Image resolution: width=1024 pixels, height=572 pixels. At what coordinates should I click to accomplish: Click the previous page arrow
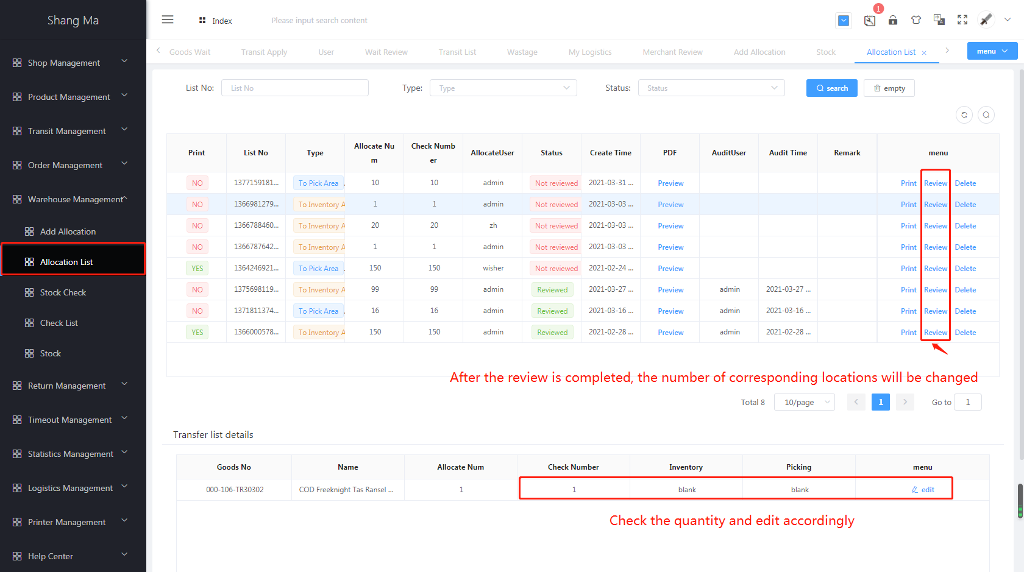(856, 402)
